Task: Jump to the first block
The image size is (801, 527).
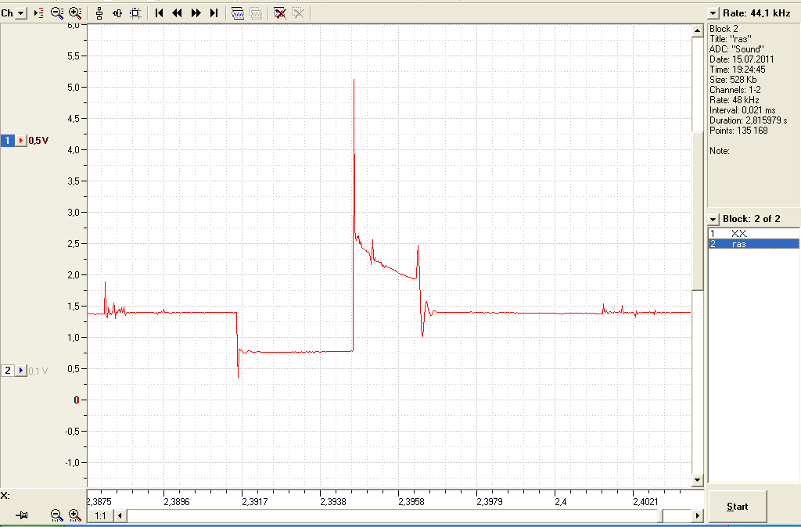Action: (x=160, y=13)
